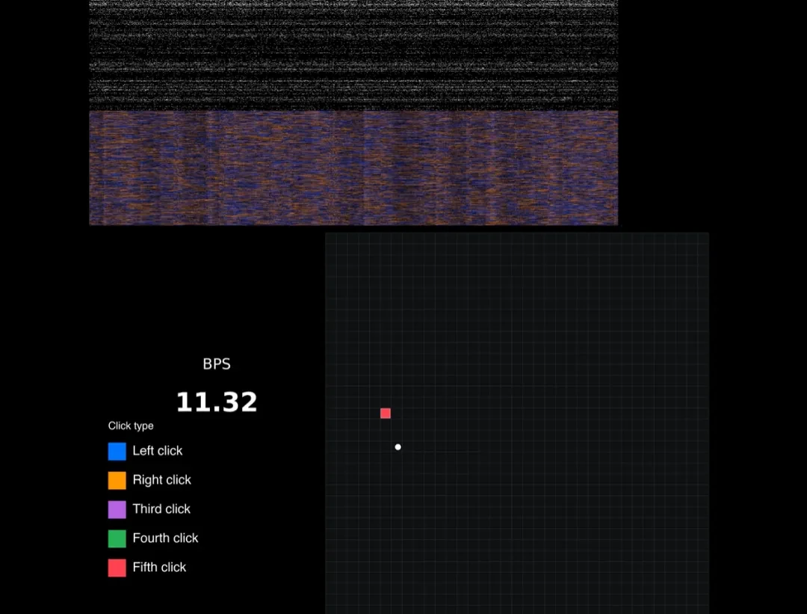Click the BPS label

(x=217, y=364)
